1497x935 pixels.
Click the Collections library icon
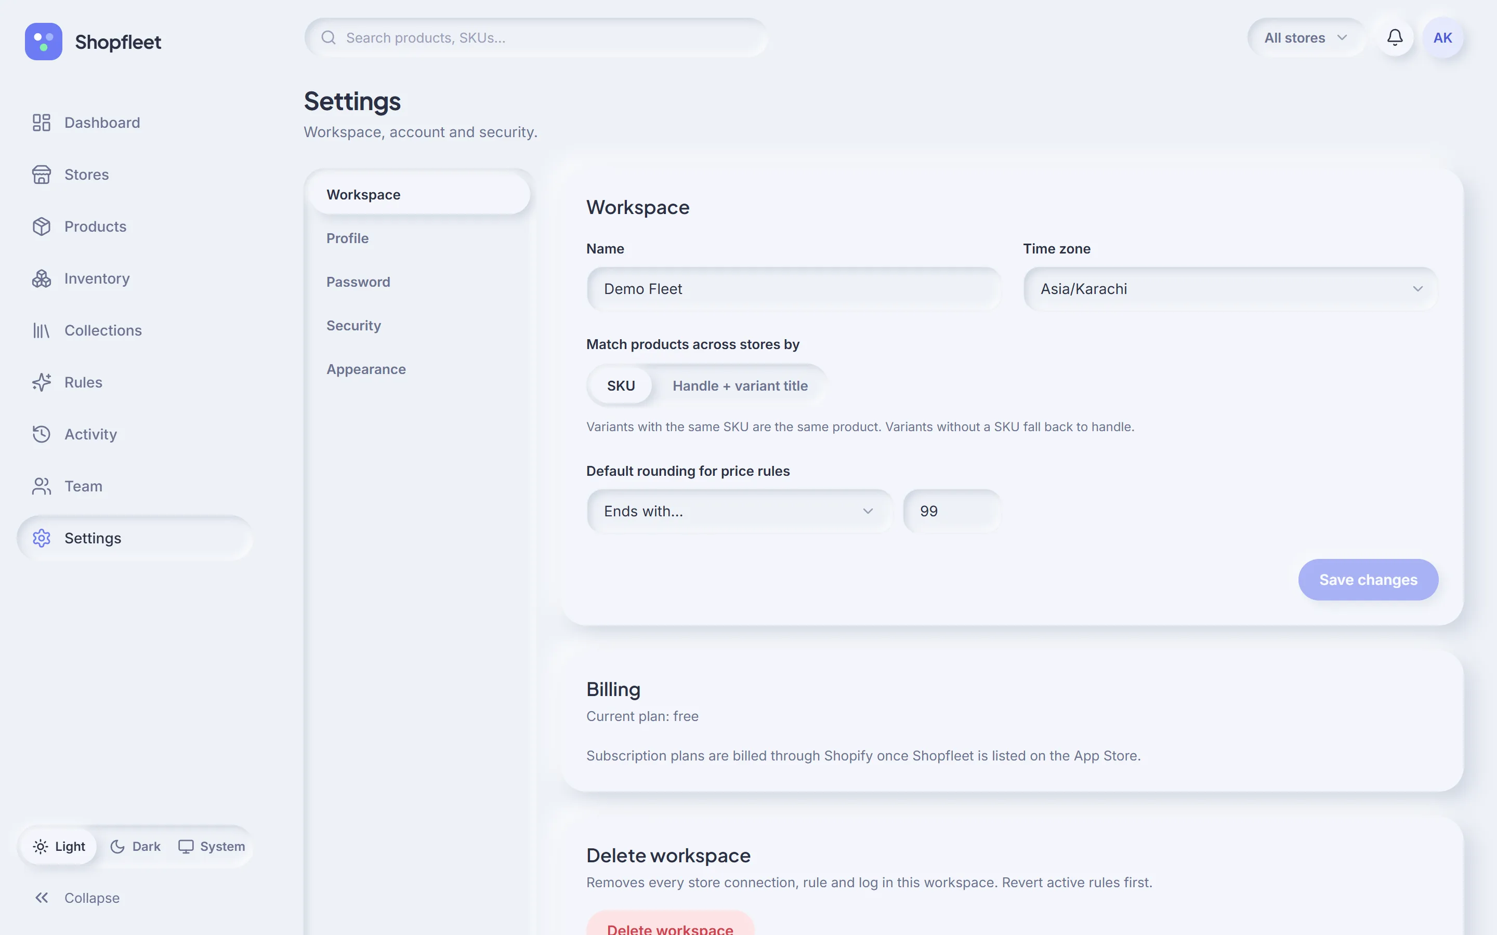click(x=42, y=330)
